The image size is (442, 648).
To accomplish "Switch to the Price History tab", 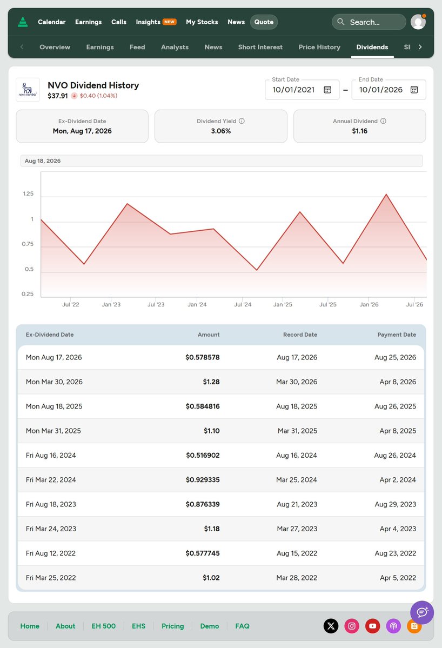I will point(319,47).
